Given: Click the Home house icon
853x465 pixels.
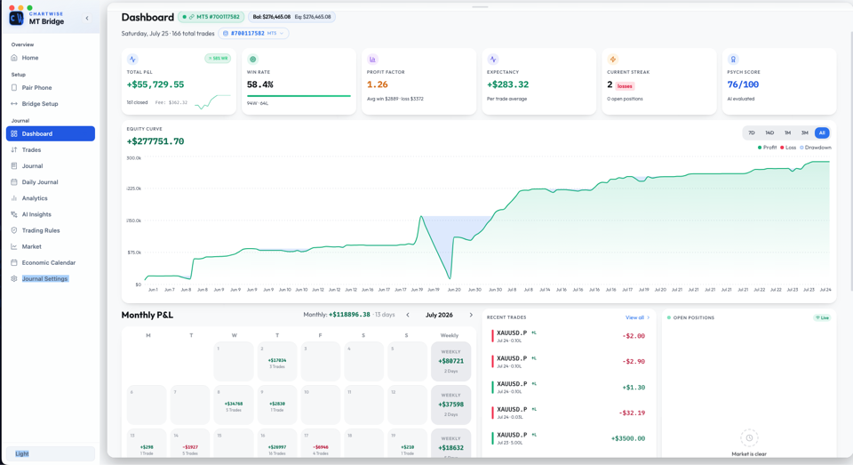Looking at the screenshot, I should pyautogui.click(x=14, y=58).
